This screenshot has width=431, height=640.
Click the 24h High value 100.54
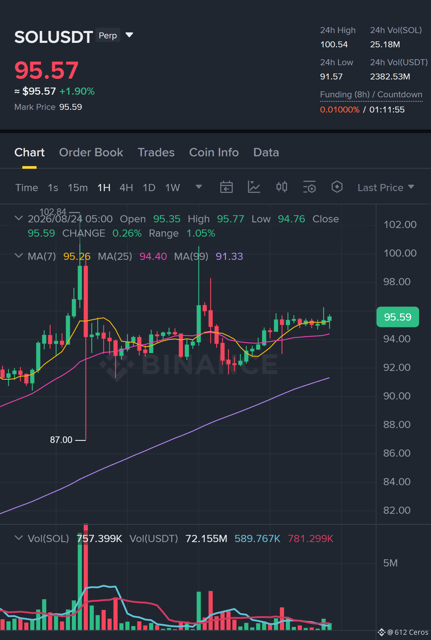tap(334, 44)
